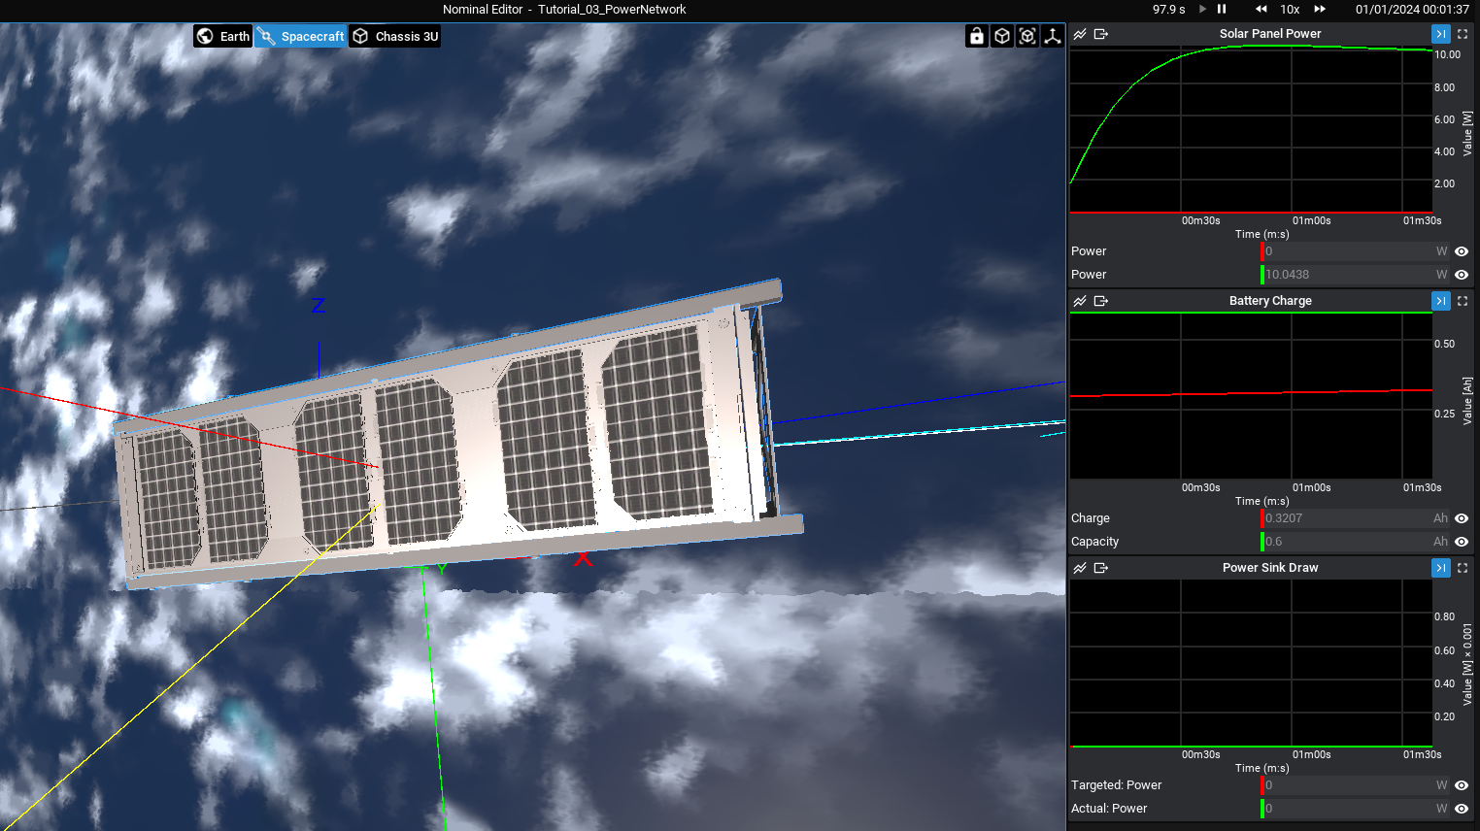The image size is (1480, 831).
Task: Decrease simulation speed with rewind arrows
Action: point(1261,9)
